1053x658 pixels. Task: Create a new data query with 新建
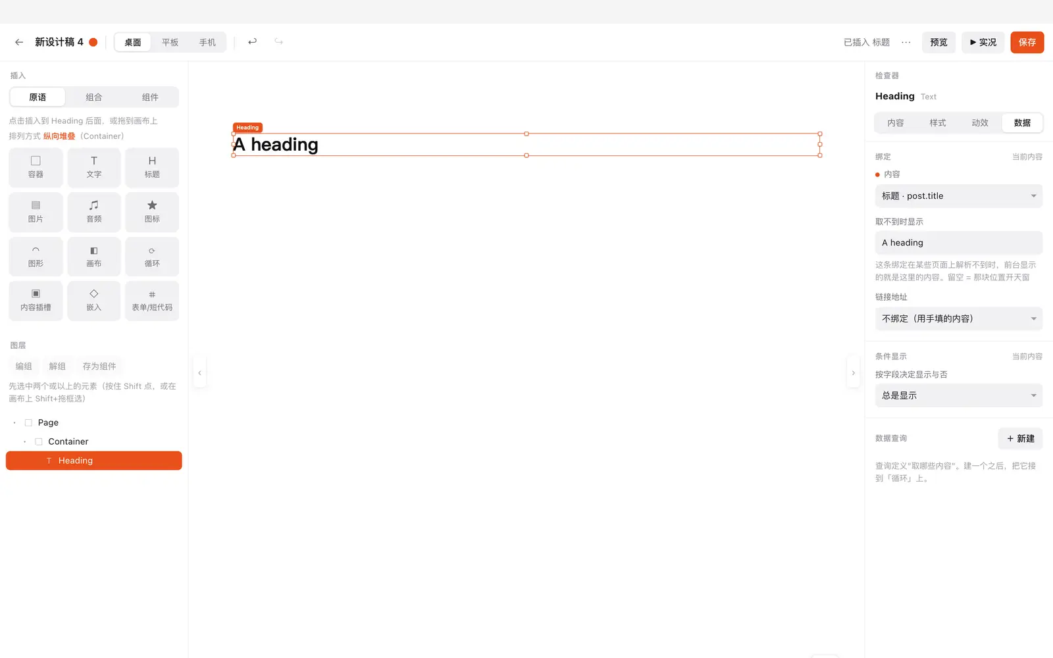(1021, 438)
